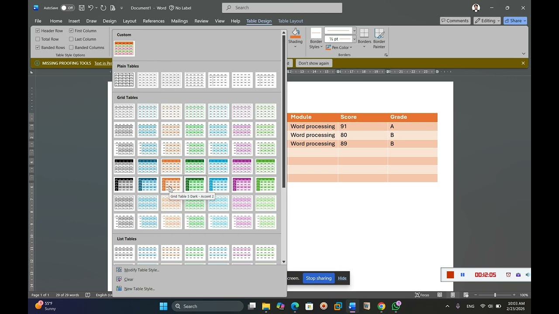This screenshot has width=559, height=314.
Task: Switch to Web Layout view icon
Action: (x=466, y=295)
